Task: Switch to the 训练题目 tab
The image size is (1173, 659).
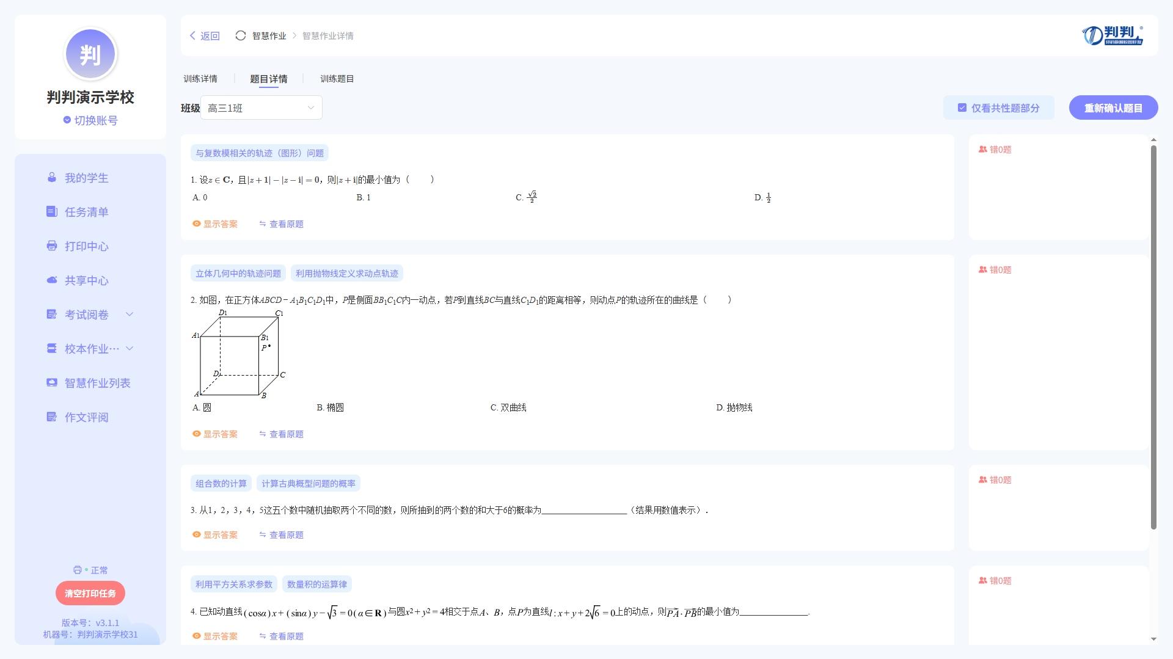Action: (337, 79)
